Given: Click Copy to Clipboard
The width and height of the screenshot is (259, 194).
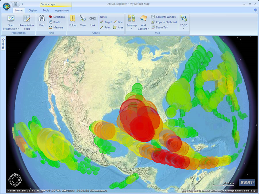Looking at the screenshot, I should click(x=164, y=22).
